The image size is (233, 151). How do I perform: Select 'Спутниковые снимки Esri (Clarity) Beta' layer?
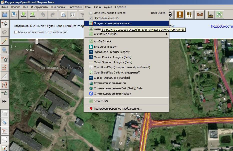tap(127, 88)
